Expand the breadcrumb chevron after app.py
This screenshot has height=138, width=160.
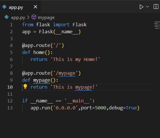click(x=28, y=17)
